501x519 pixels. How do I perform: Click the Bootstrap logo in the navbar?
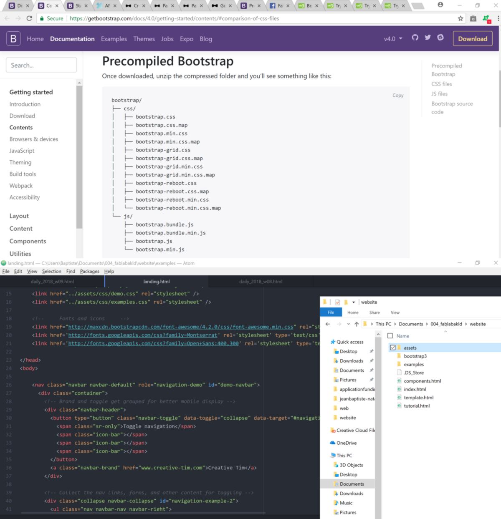coord(13,39)
